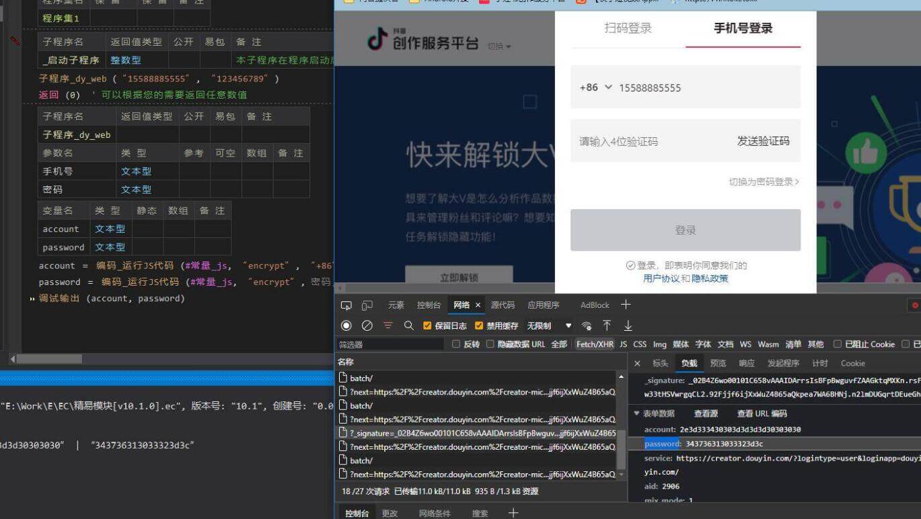The height and width of the screenshot is (519, 921).
Task: Open the 响应 request tab
Action: (747, 363)
